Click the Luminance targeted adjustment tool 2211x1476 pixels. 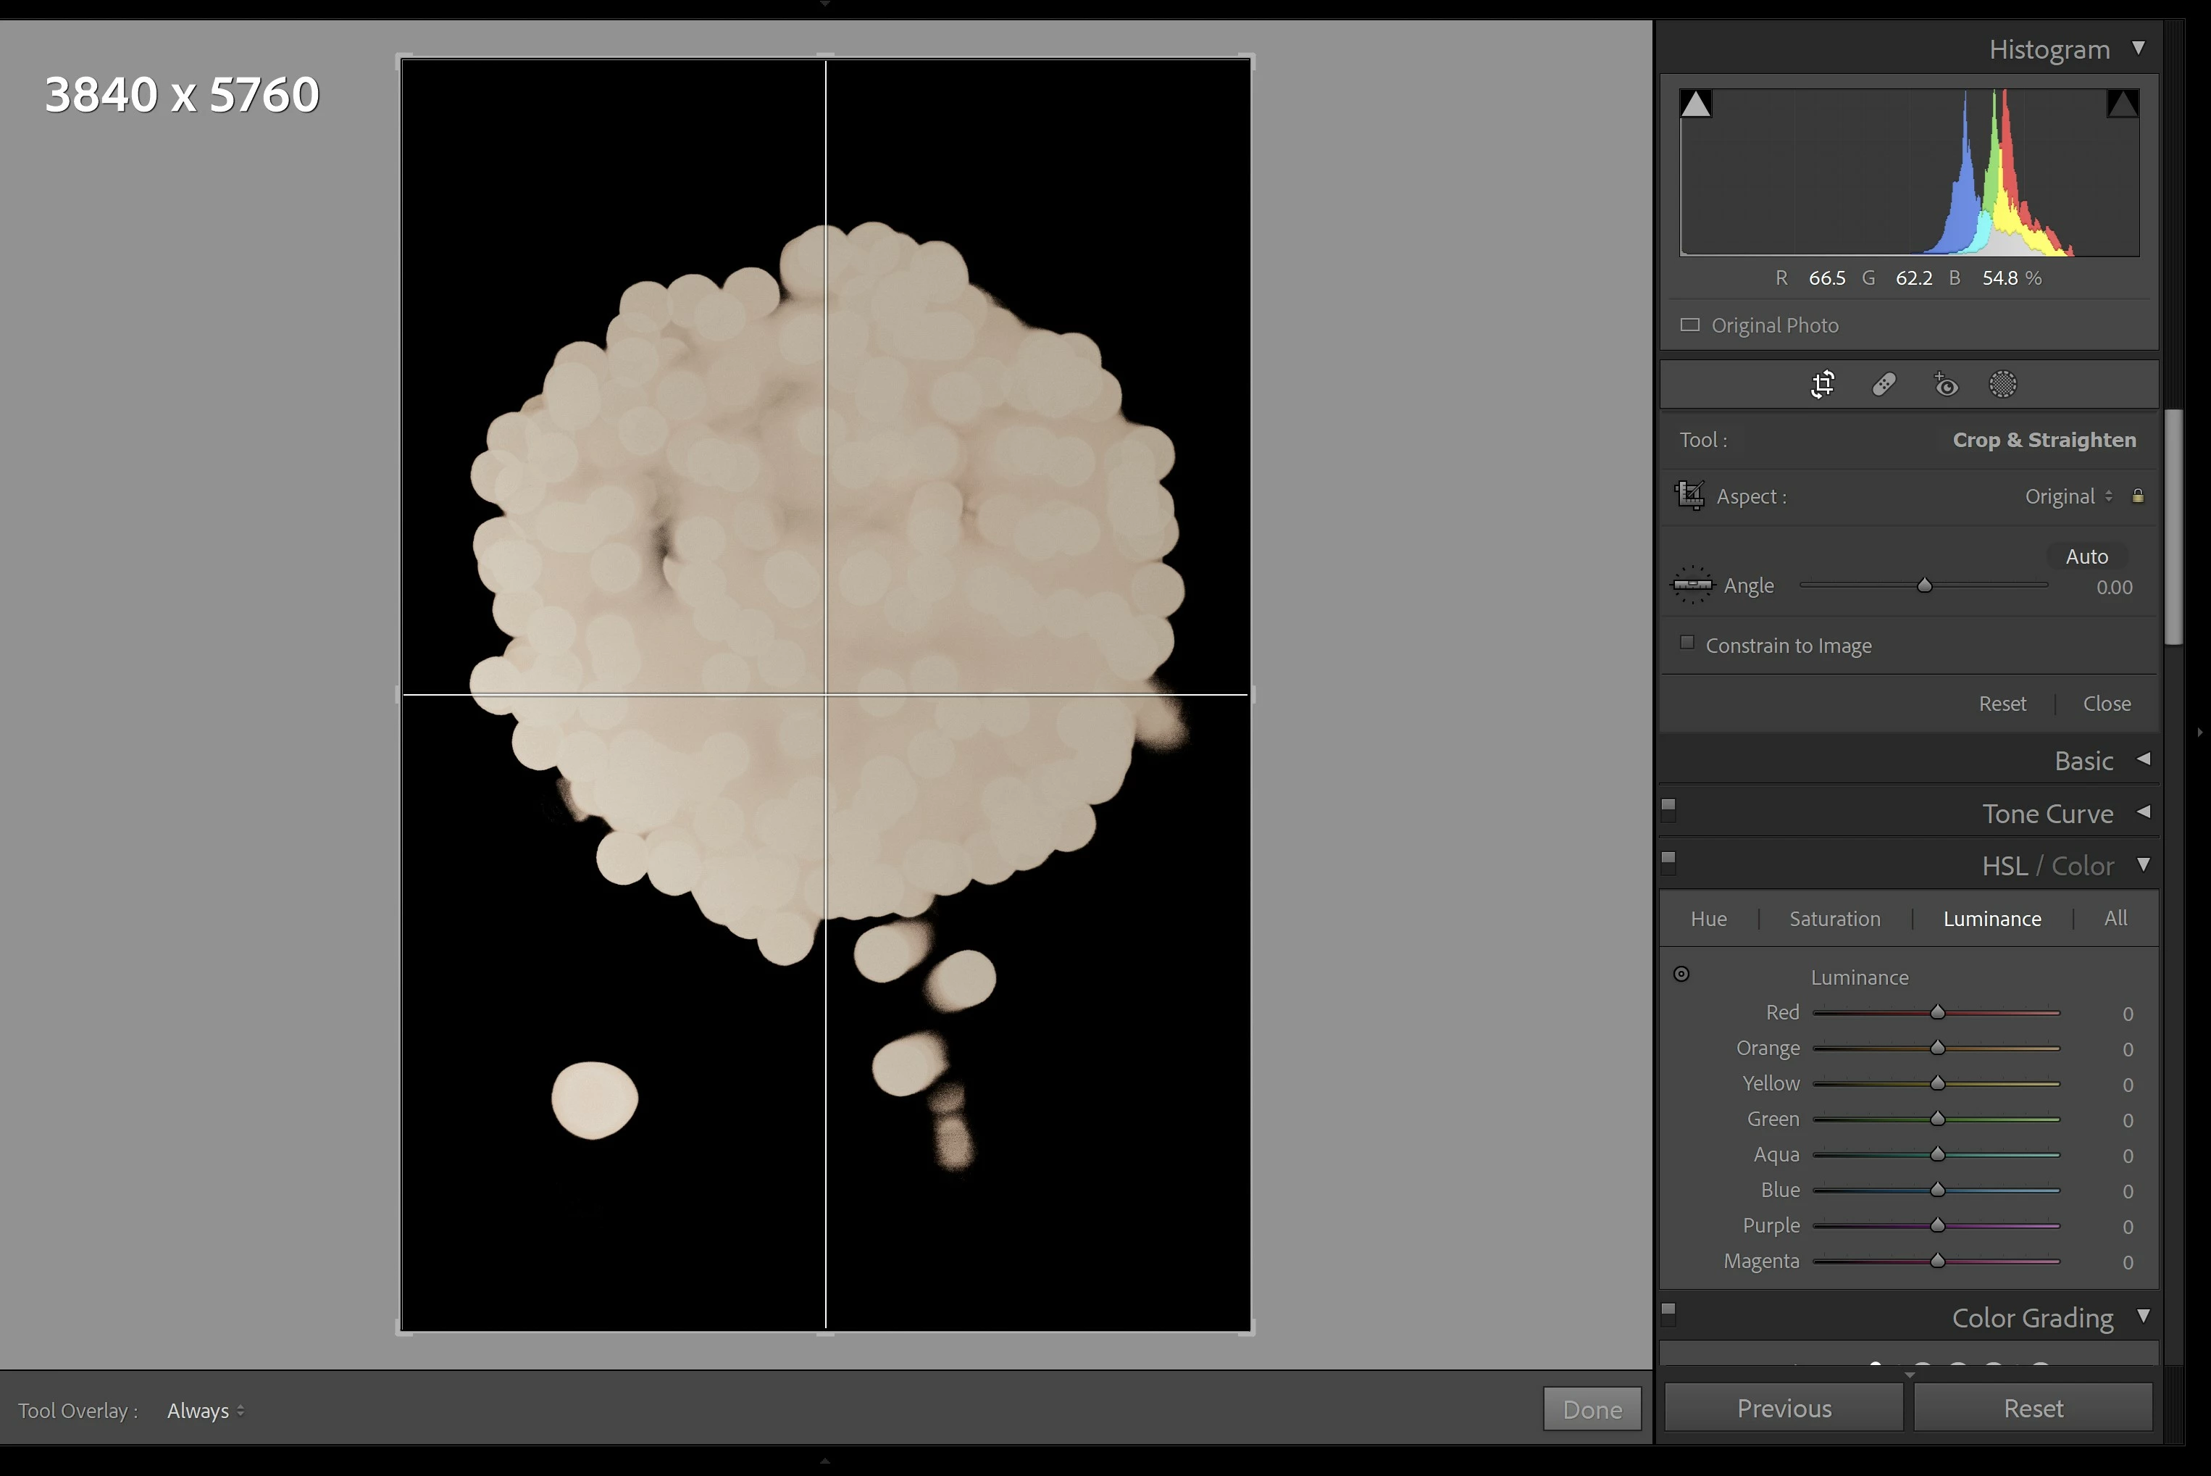[x=1681, y=975]
